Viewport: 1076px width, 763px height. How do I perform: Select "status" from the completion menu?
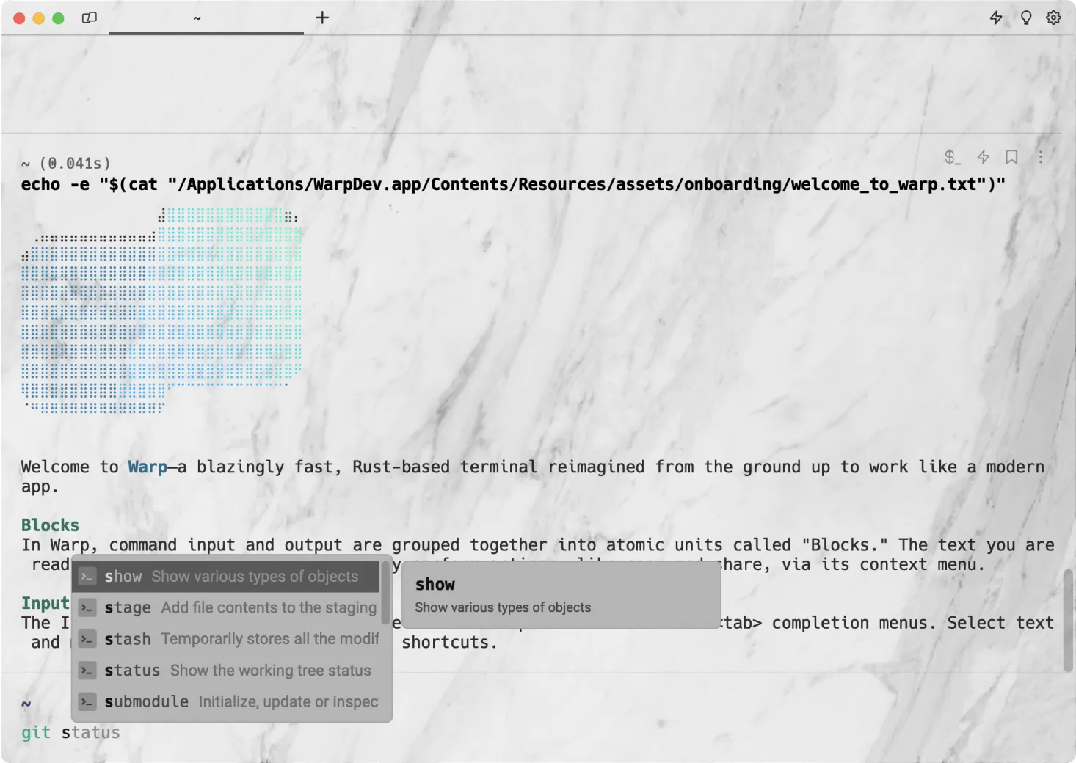pyautogui.click(x=132, y=670)
